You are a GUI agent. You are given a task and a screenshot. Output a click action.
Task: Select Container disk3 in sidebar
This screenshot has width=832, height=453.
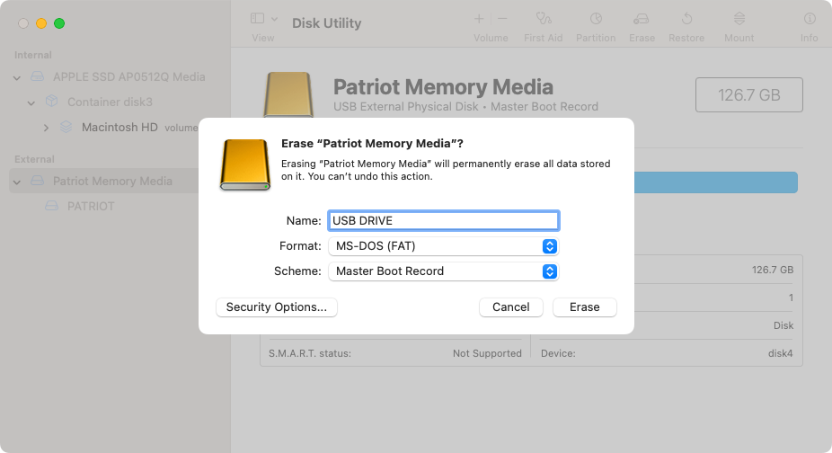110,102
